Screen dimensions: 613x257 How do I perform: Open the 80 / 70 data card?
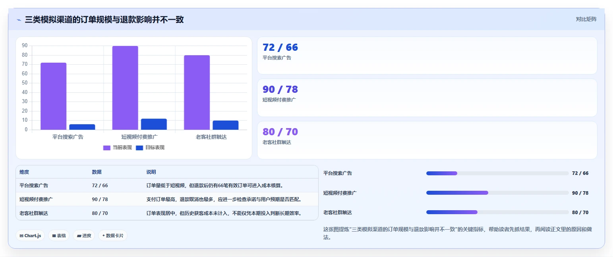tap(427, 140)
